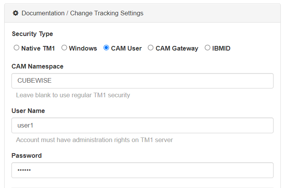
Task: Select the CAM User radio button
Action: (x=106, y=48)
